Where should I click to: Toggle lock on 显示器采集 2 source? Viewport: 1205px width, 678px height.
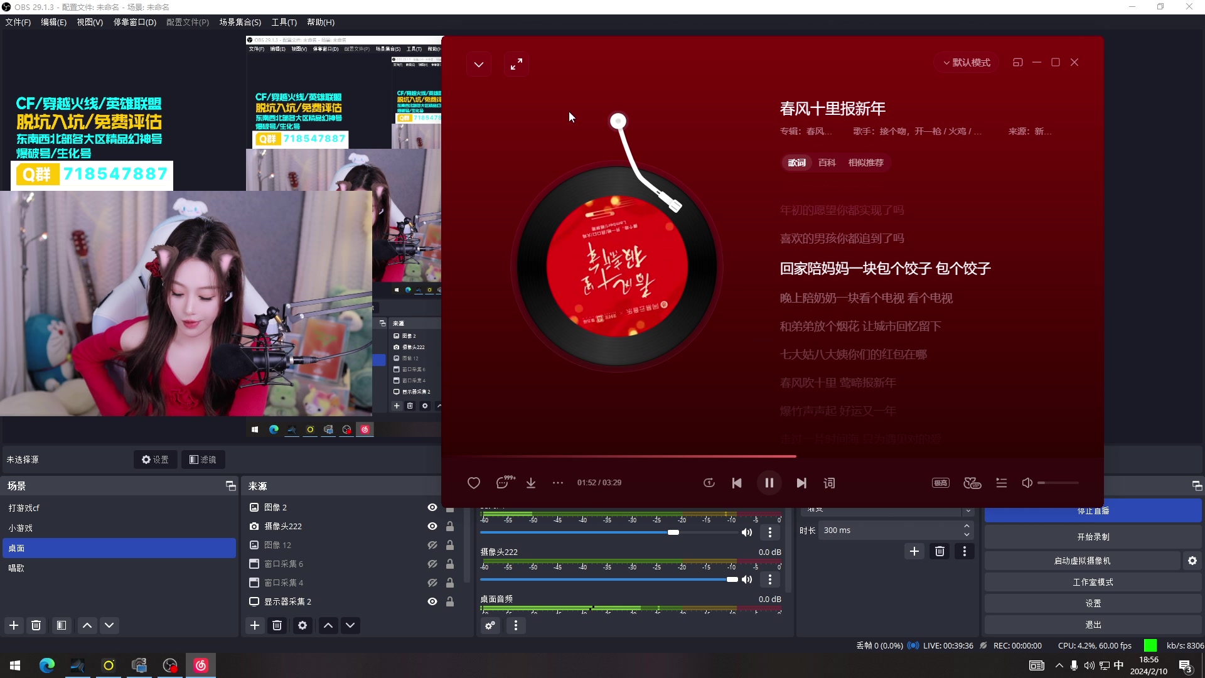[450, 601]
